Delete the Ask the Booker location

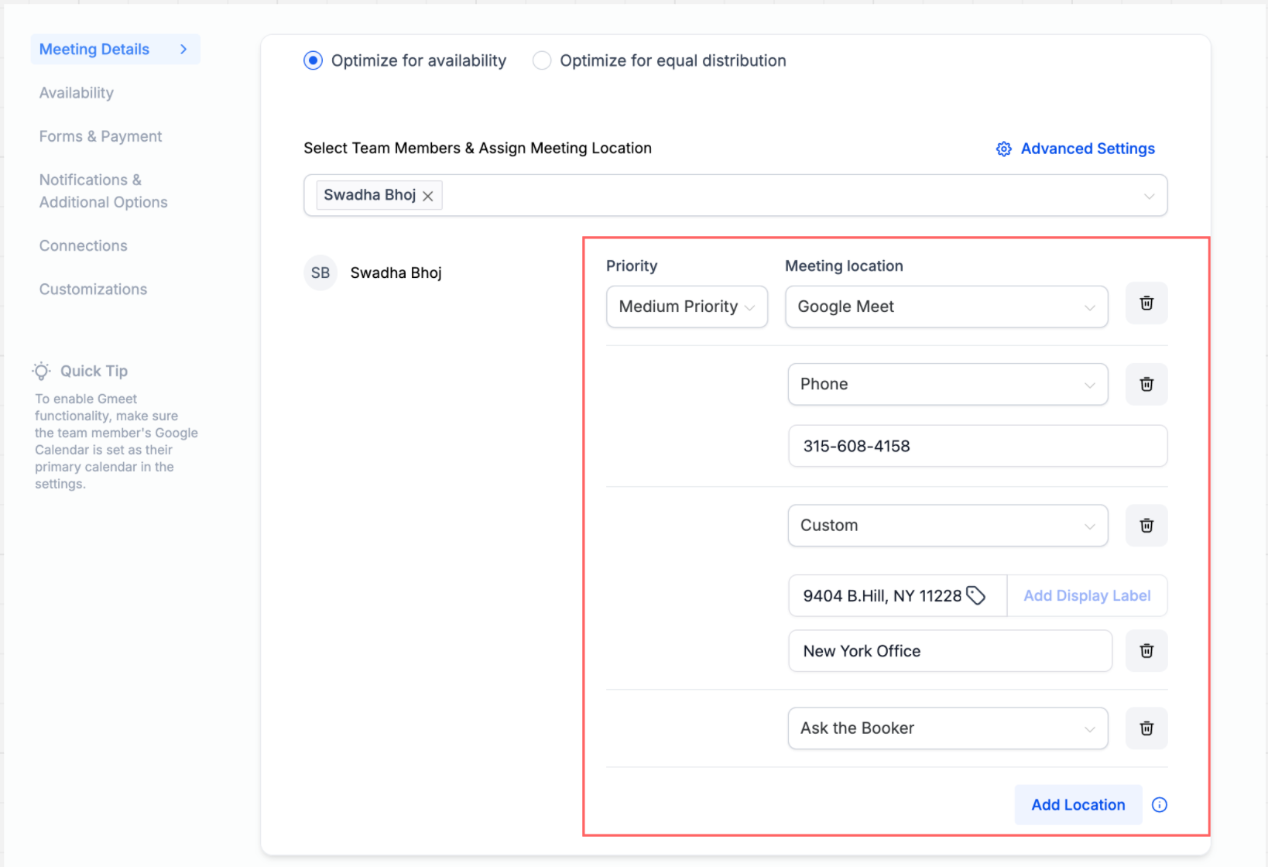click(1146, 728)
